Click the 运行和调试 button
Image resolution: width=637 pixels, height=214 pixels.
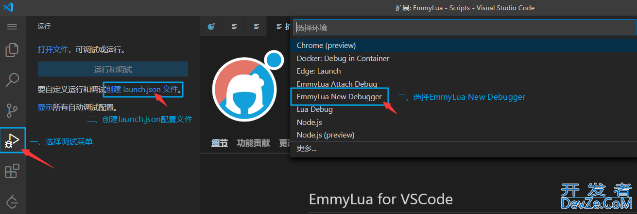coord(113,69)
